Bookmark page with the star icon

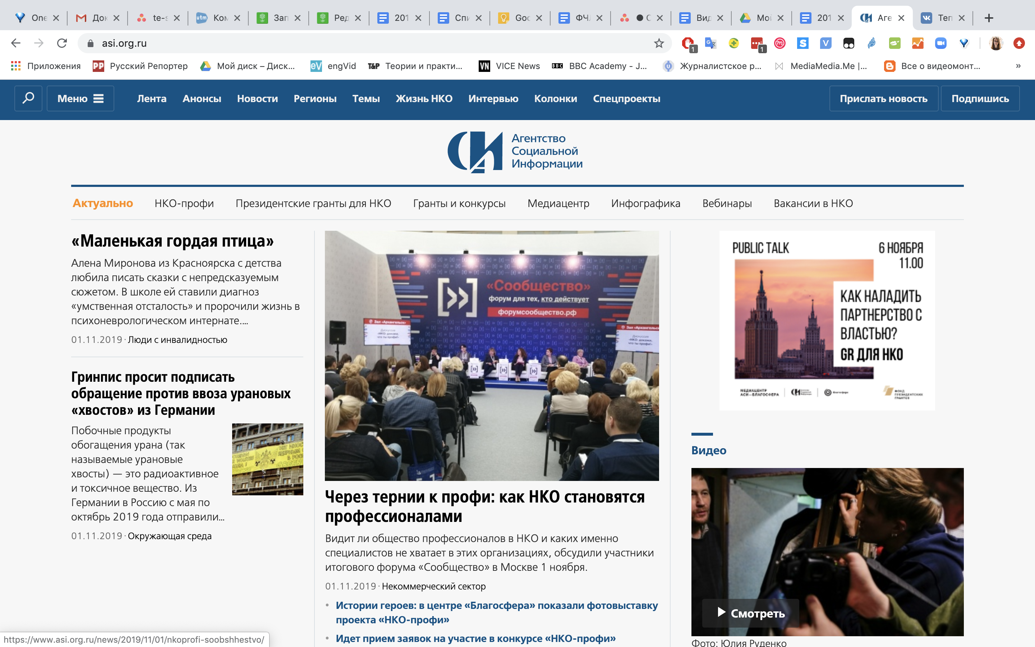tap(659, 43)
